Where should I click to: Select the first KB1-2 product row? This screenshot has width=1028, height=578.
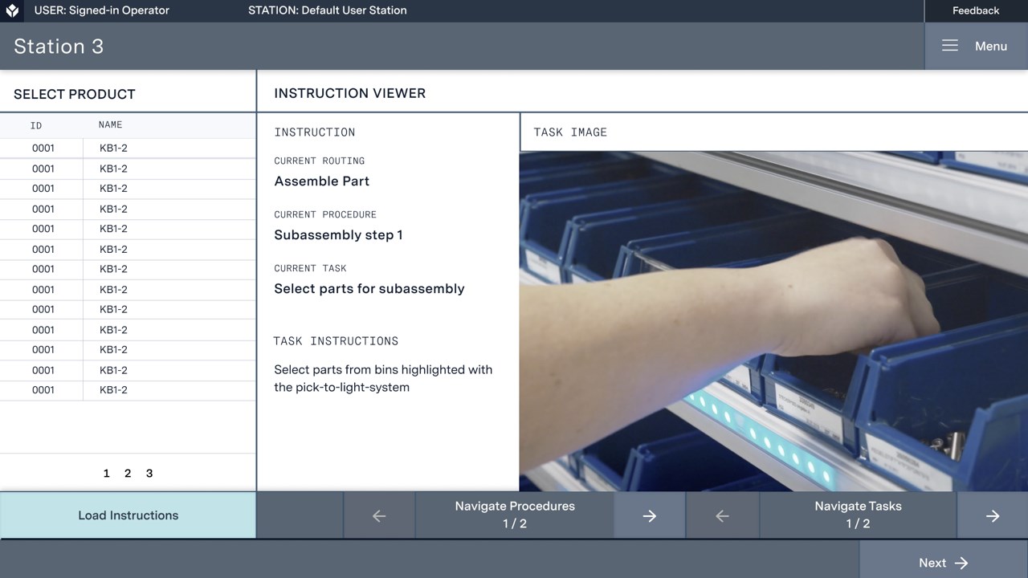click(x=128, y=149)
